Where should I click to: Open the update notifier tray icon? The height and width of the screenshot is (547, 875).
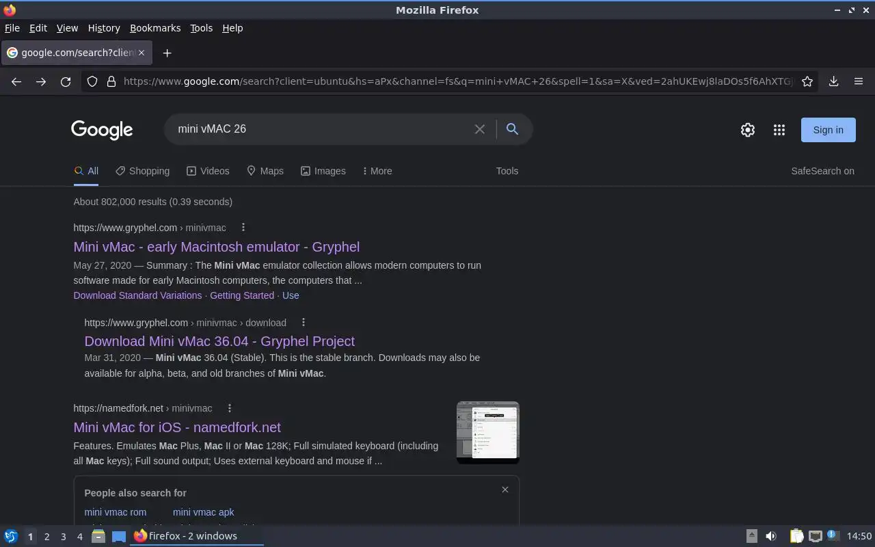click(833, 536)
